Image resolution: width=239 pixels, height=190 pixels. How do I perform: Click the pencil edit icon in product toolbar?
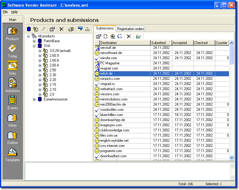pyautogui.click(x=43, y=29)
